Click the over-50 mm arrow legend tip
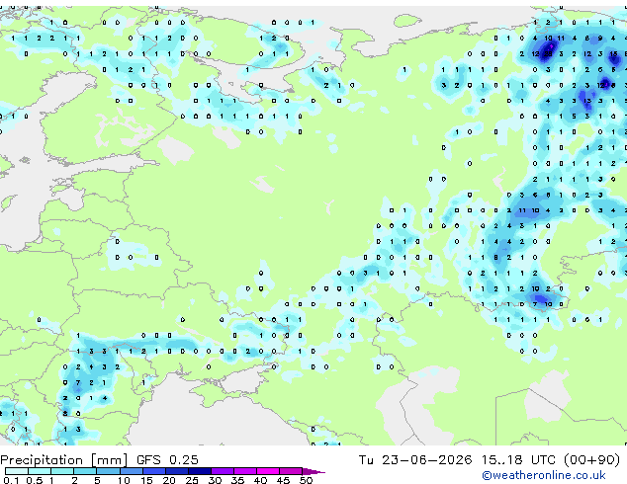 pos(313,471)
